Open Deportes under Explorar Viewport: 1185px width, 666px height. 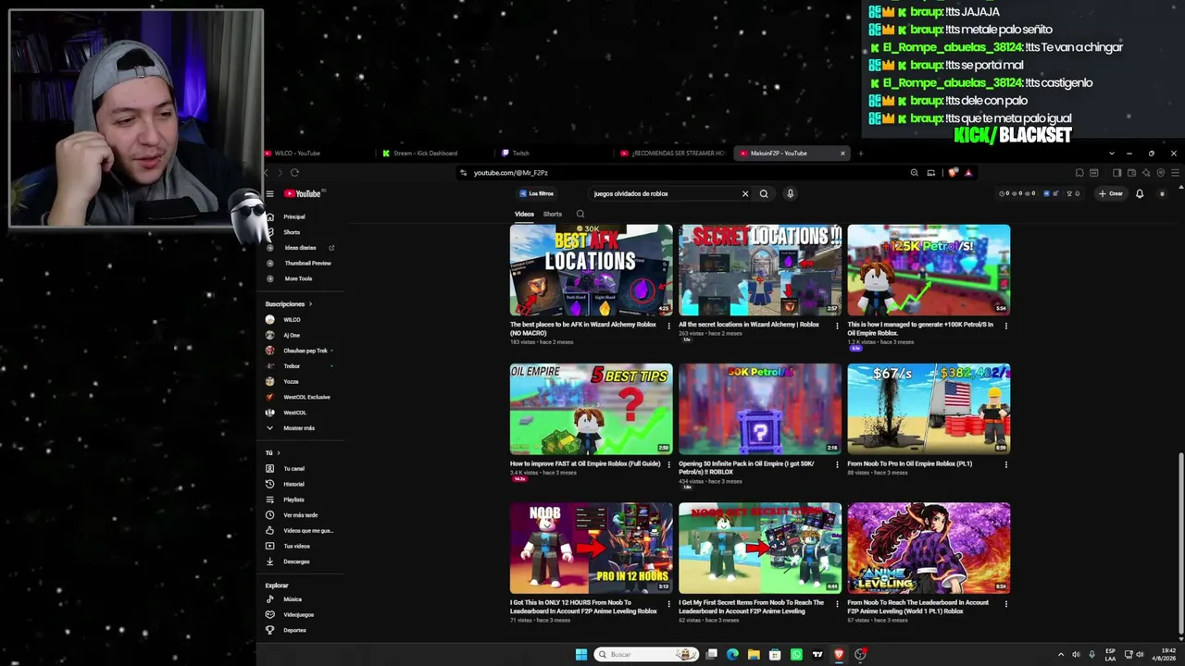click(x=294, y=630)
